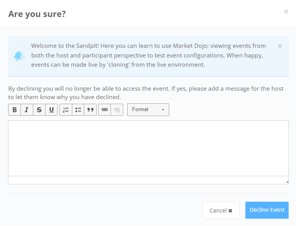Viewport: 296px width, 226px height.
Task: Toggle italic text formatting
Action: tap(27, 110)
